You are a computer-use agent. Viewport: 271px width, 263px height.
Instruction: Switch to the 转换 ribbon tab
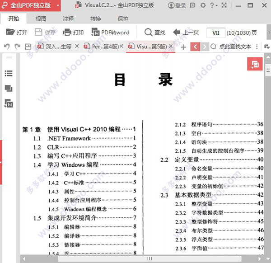click(95, 19)
